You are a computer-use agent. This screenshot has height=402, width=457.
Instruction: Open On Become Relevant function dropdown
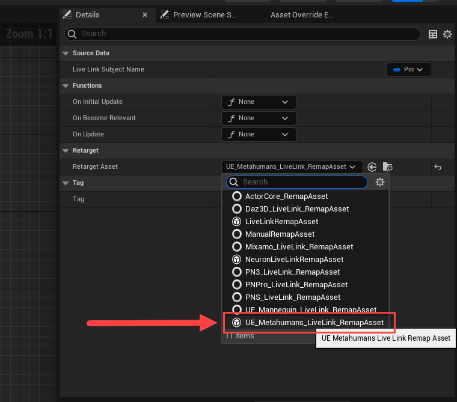[x=259, y=118]
